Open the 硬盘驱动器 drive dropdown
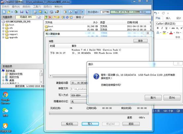The image size is (183, 134). 79,83
